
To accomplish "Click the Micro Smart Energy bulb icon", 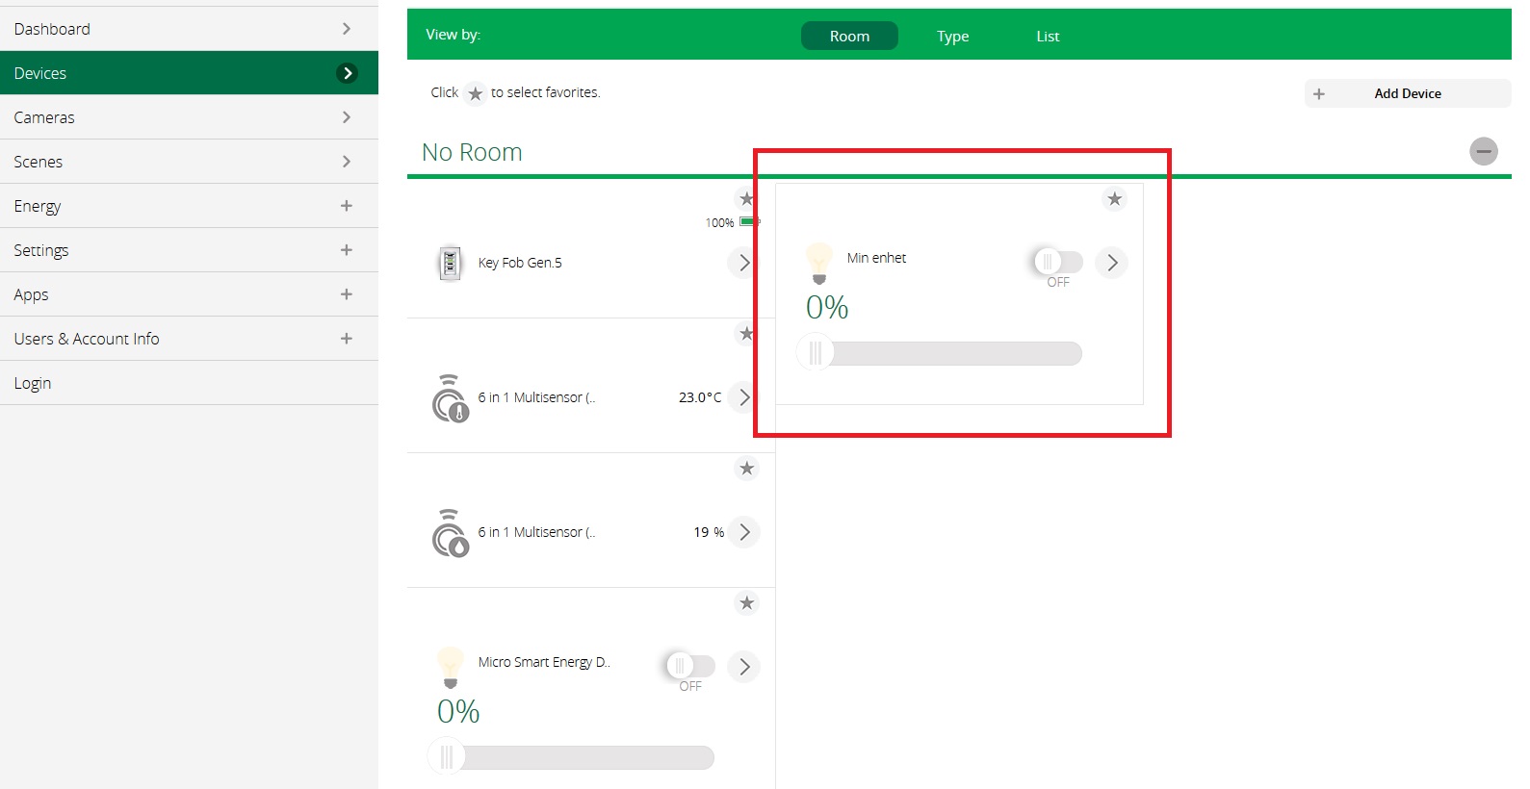I will click(x=450, y=668).
